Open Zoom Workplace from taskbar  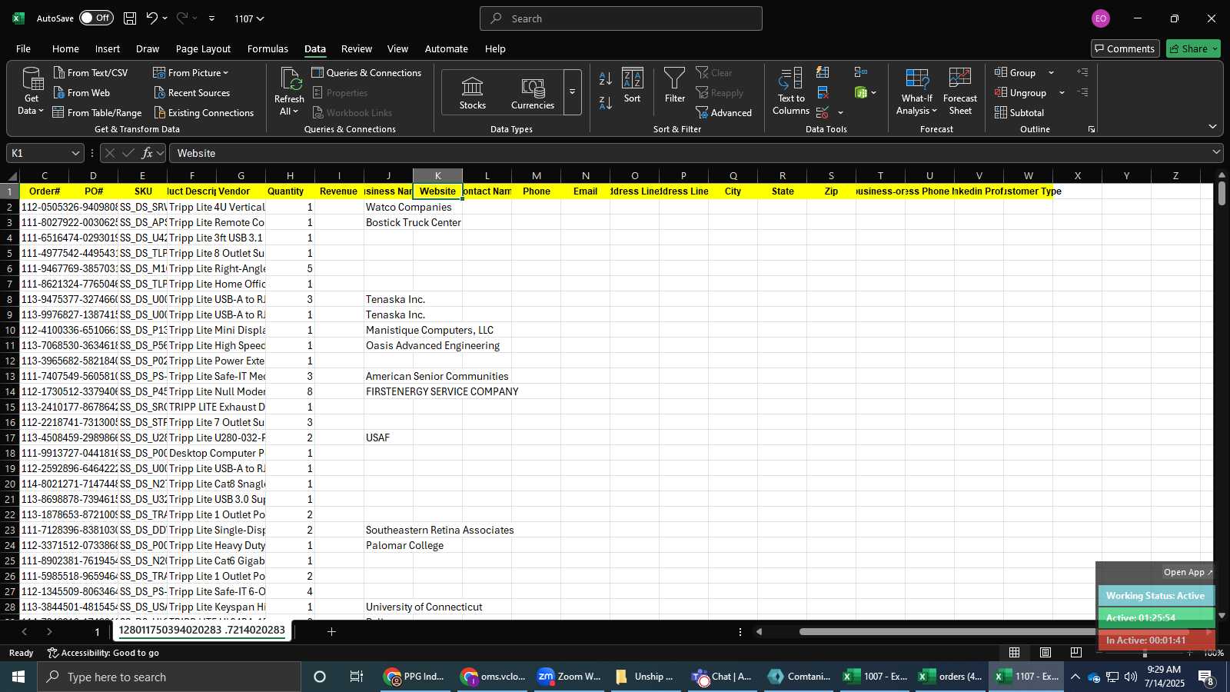pyautogui.click(x=570, y=677)
